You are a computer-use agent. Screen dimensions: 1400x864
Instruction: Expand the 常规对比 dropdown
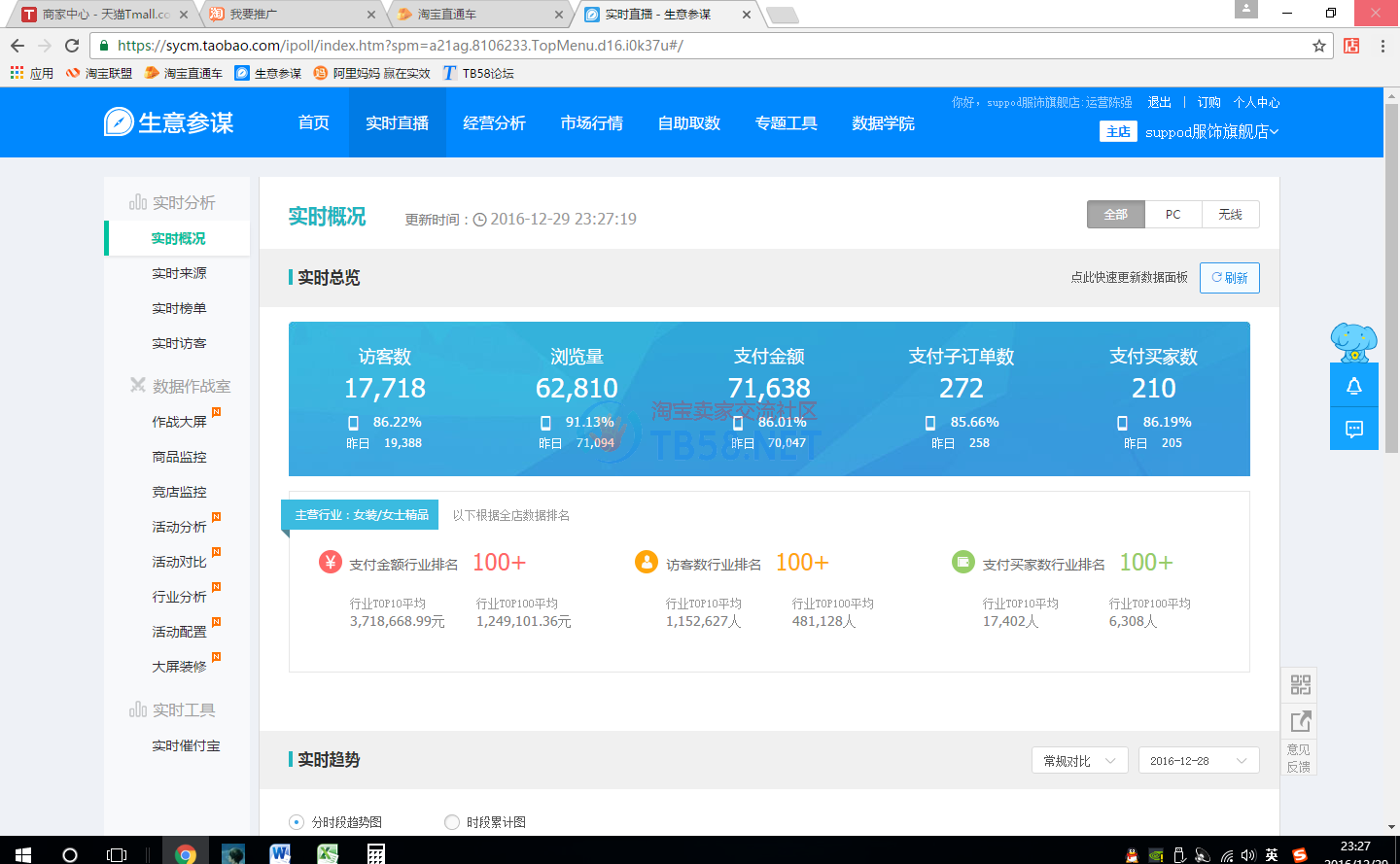[x=1079, y=761]
